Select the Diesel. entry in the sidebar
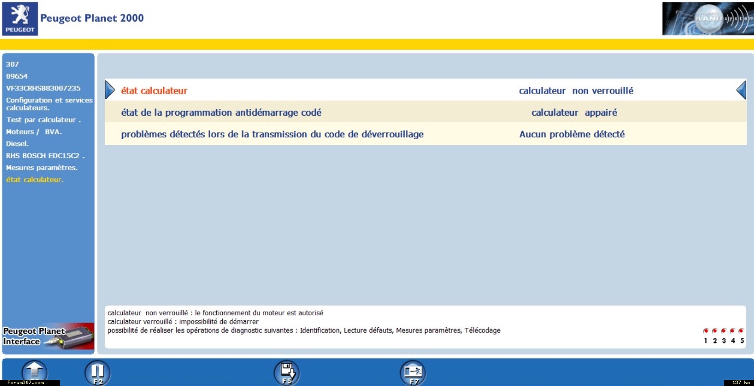This screenshot has height=386, width=754. 17,144
